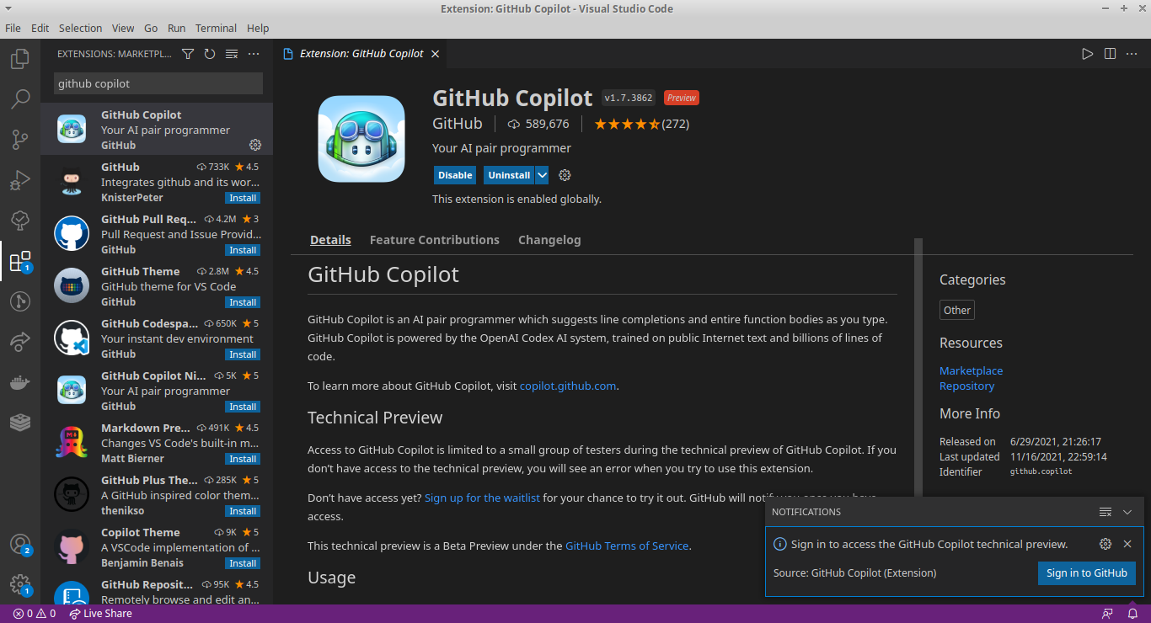1151x623 pixels.
Task: Open the Source Control view
Action: point(20,139)
